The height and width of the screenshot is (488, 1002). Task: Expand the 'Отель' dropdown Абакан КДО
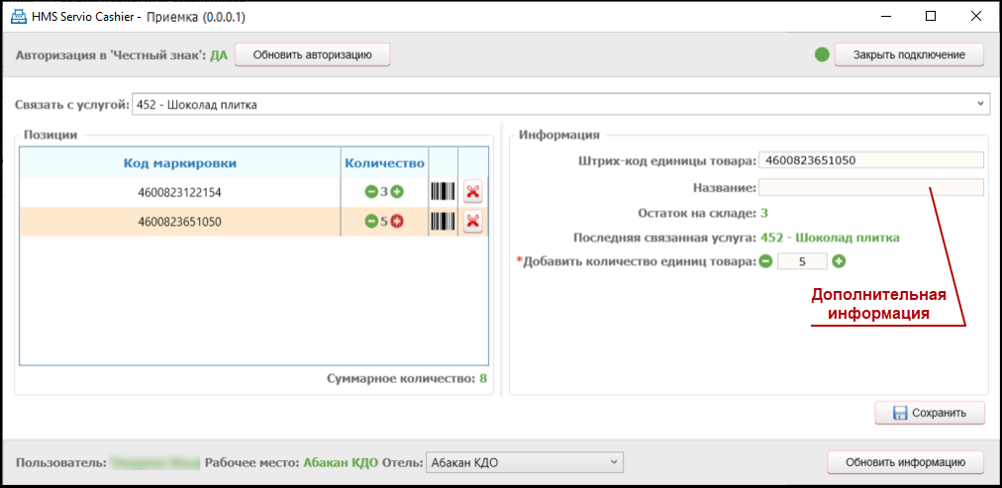point(614,462)
